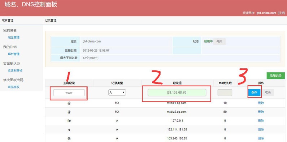Click the gtd-china.com domain value in info table
This screenshot has height=142, width=287.
92,42
